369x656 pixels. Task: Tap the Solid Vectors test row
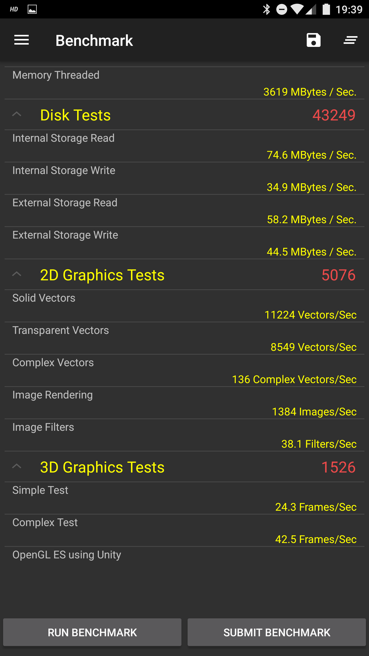pyautogui.click(x=184, y=306)
